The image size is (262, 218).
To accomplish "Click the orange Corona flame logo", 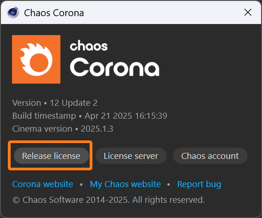I will (x=36, y=59).
